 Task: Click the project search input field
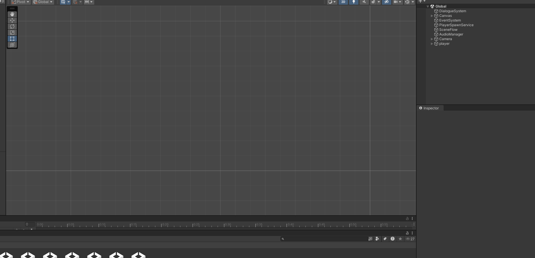(x=324, y=239)
